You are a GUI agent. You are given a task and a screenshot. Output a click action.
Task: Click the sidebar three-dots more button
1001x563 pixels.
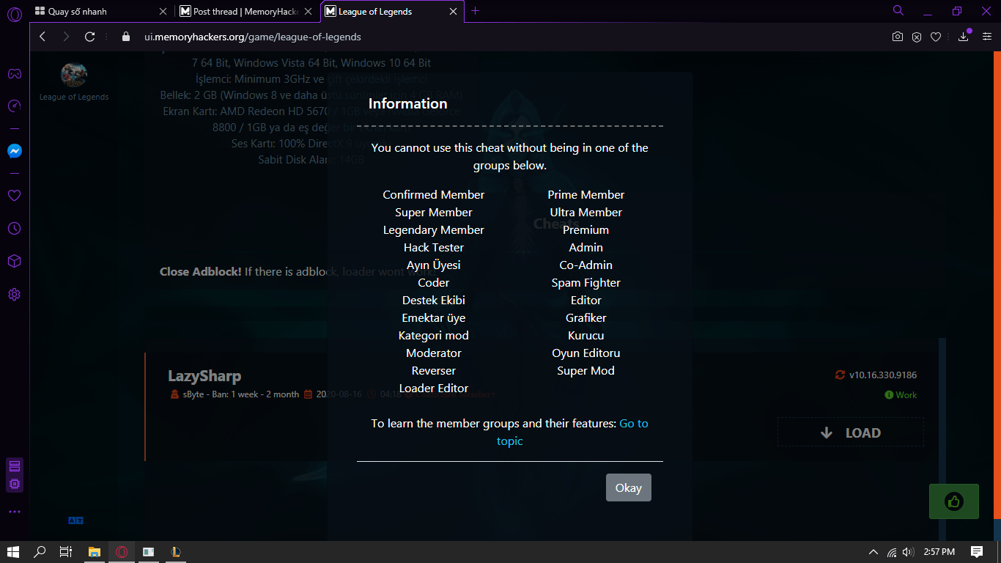tap(14, 512)
